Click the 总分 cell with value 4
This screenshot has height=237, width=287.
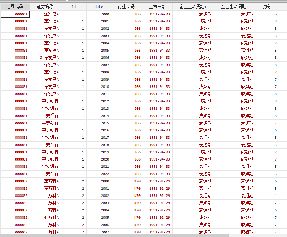(x=275, y=196)
